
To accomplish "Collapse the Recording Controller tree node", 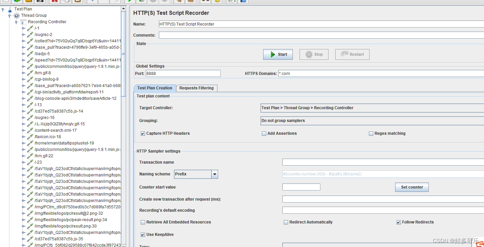I will 16,22.
